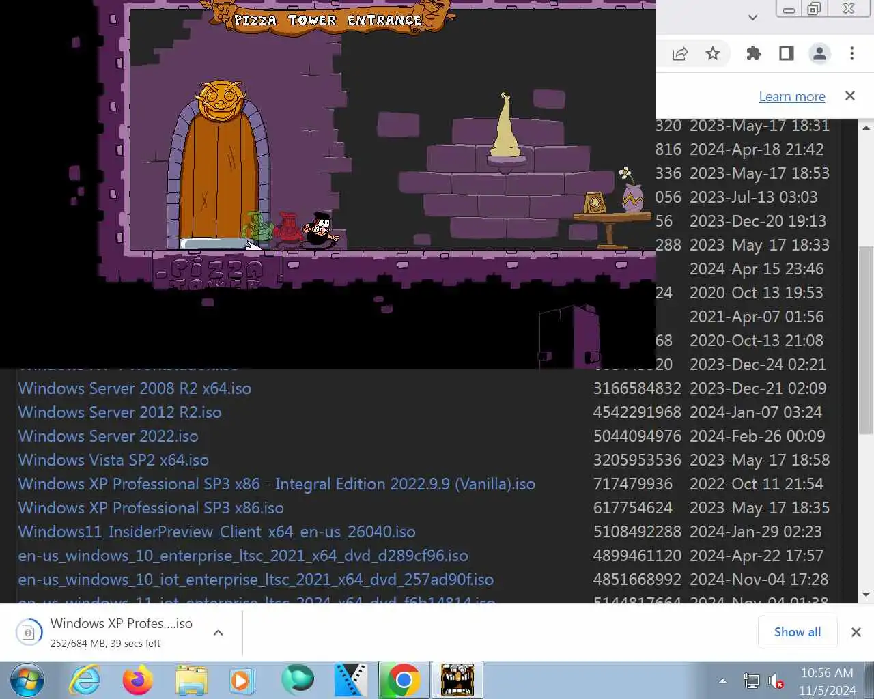Open XP Integral Edition 2022.9.9 (Vanilla).iso link
Image resolution: width=874 pixels, height=699 pixels.
pos(277,484)
